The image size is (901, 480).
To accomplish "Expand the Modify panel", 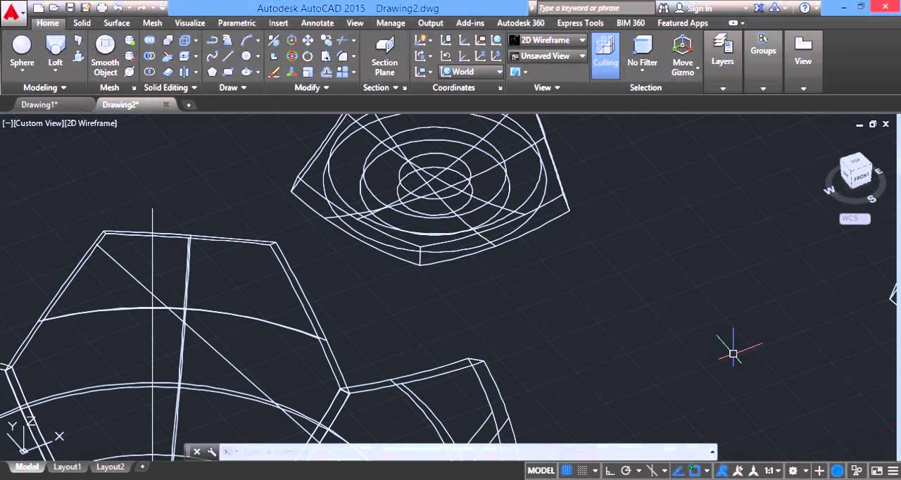I will (312, 87).
